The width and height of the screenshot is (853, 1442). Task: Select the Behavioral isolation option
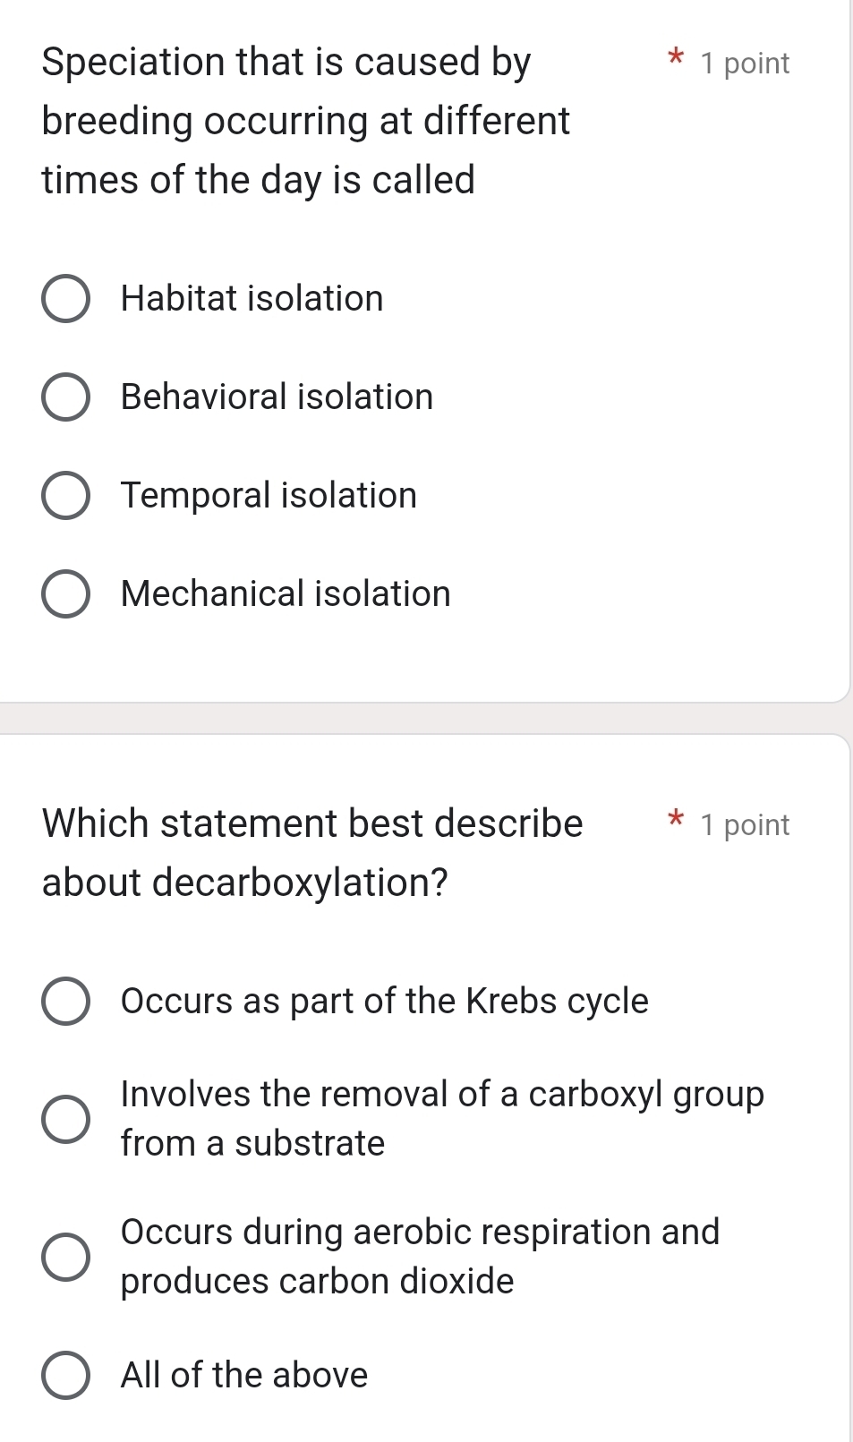click(64, 397)
